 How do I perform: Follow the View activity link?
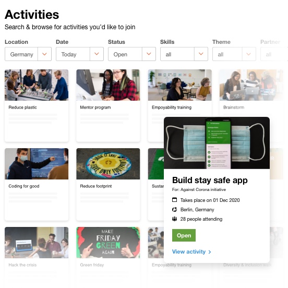(x=191, y=251)
